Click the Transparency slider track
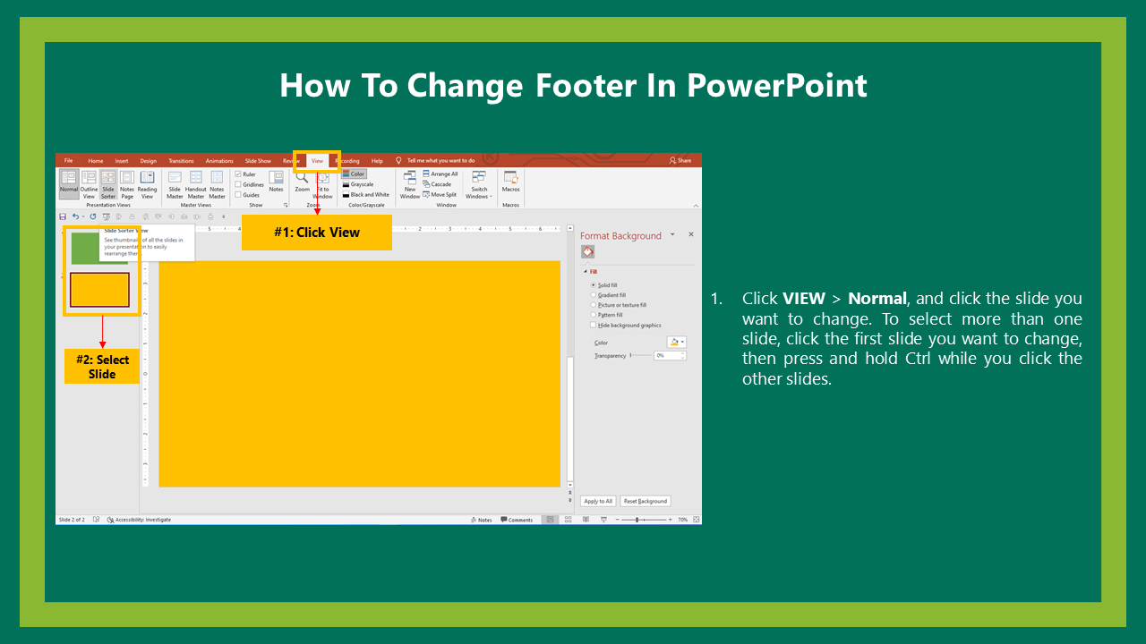 point(639,355)
